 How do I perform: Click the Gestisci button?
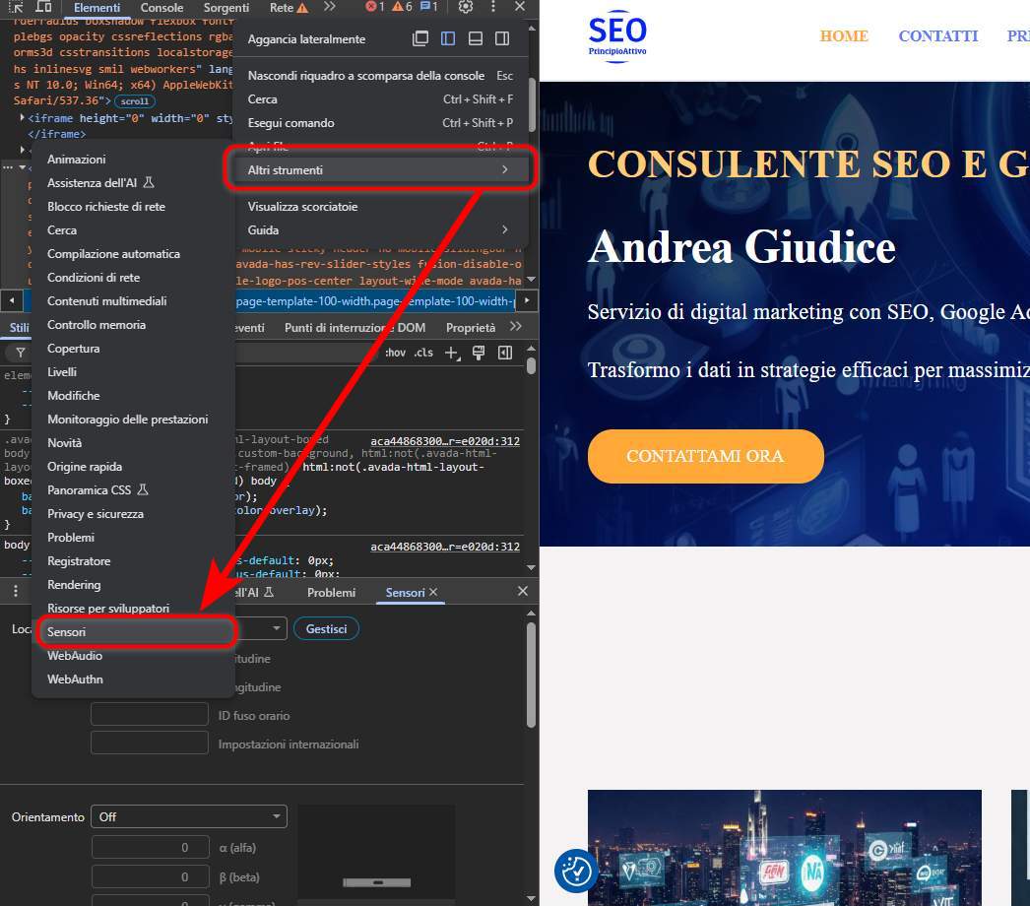pyautogui.click(x=326, y=628)
